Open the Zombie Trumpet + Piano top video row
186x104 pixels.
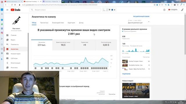point(136,61)
